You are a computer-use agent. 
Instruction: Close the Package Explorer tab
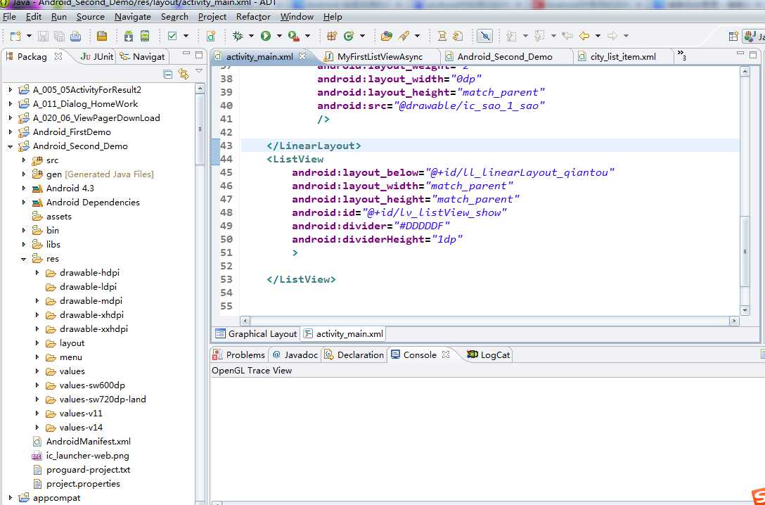58,56
